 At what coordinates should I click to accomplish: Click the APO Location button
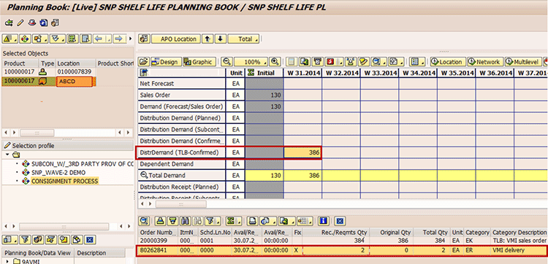coord(176,39)
